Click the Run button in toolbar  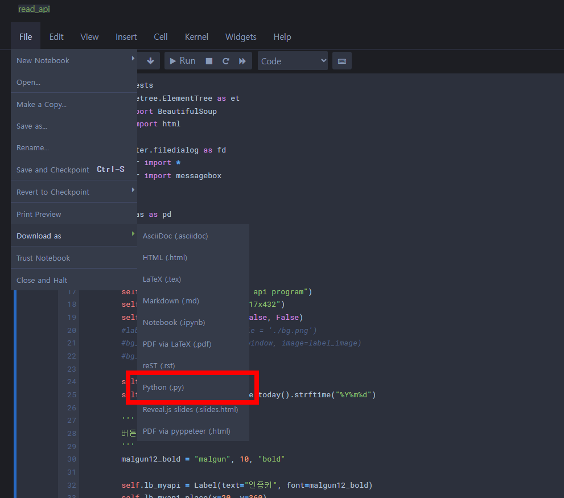182,61
